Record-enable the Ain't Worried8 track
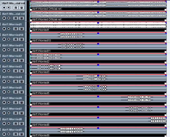Screen dimensions: 170x137 pos(4,123)
